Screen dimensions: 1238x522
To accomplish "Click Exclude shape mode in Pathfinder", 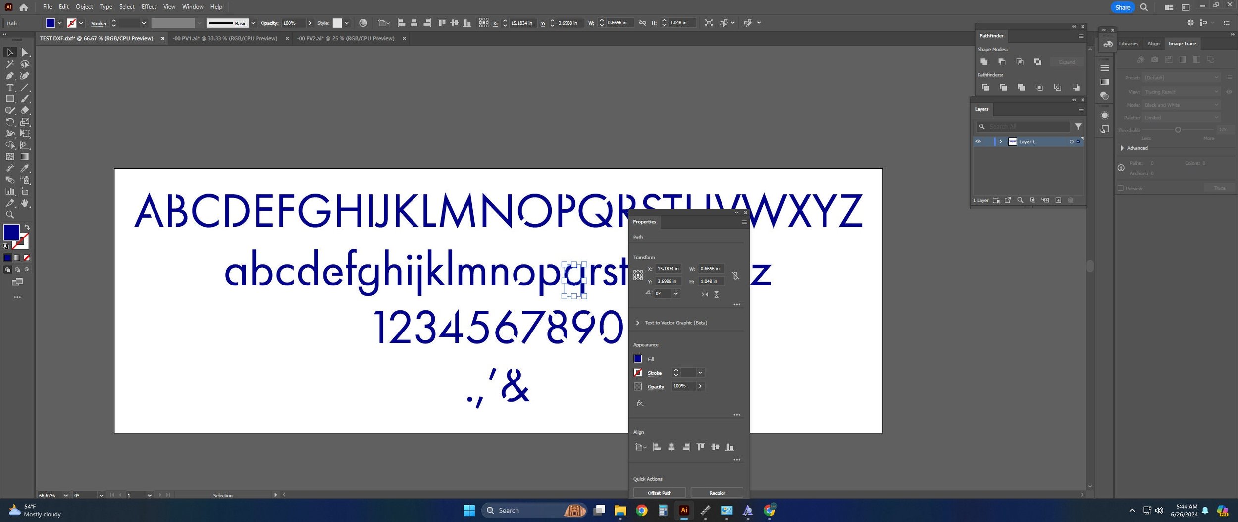I will tap(1037, 62).
